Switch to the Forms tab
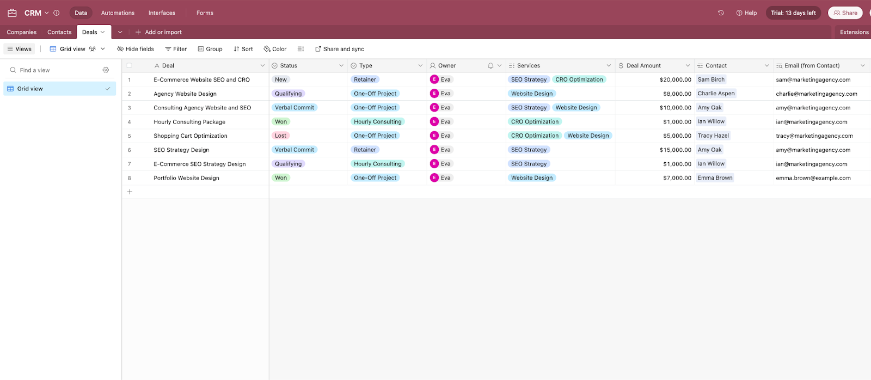 (205, 13)
